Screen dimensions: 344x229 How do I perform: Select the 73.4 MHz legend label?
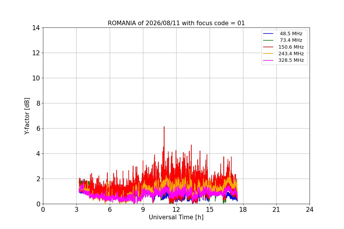[x=291, y=40]
